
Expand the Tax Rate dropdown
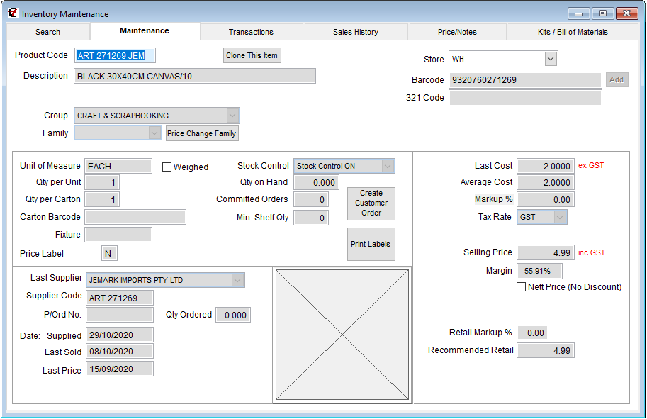point(560,218)
